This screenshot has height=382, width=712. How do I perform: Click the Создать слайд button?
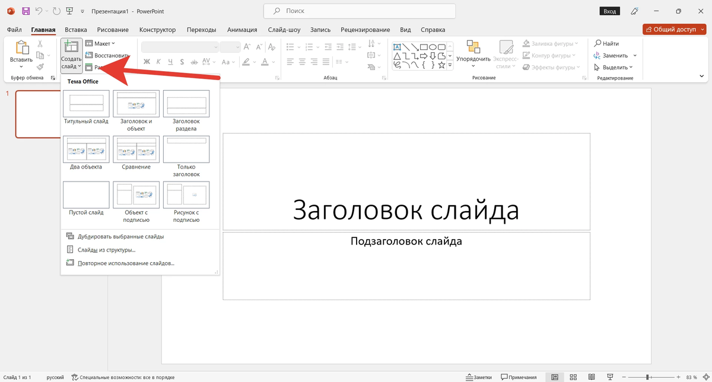(x=71, y=55)
